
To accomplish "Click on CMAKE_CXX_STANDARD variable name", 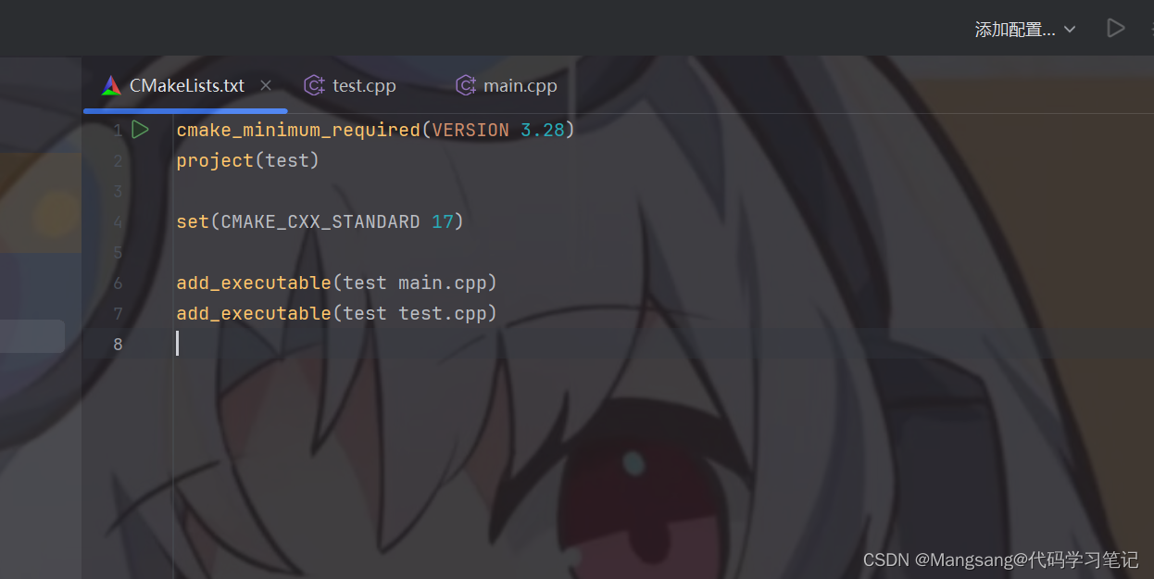I will pos(320,221).
